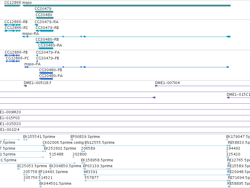Click the 294493 EST feature
Viewport: 250px width, 188px height.
click(x=227, y=151)
